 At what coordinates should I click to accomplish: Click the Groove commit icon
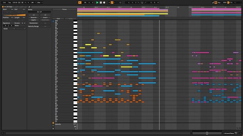click(25, 23)
